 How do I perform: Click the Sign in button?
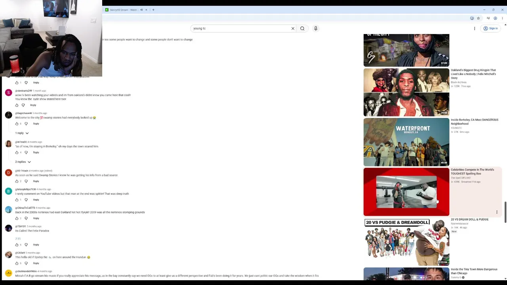[491, 28]
